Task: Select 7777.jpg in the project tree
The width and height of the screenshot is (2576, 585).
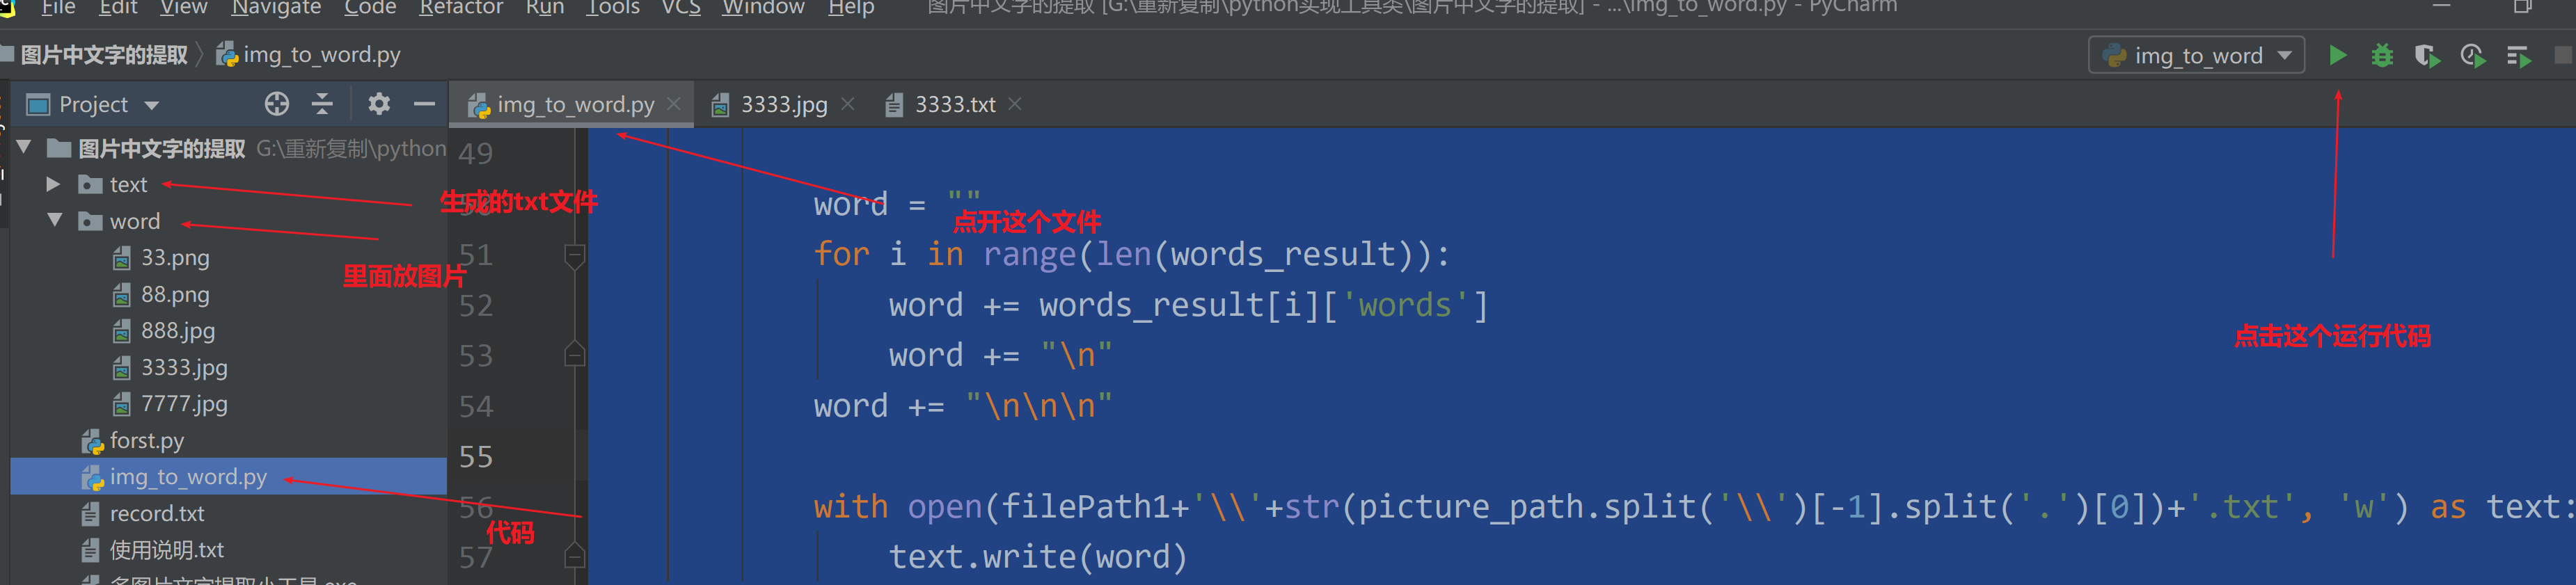Action: tap(228, 404)
